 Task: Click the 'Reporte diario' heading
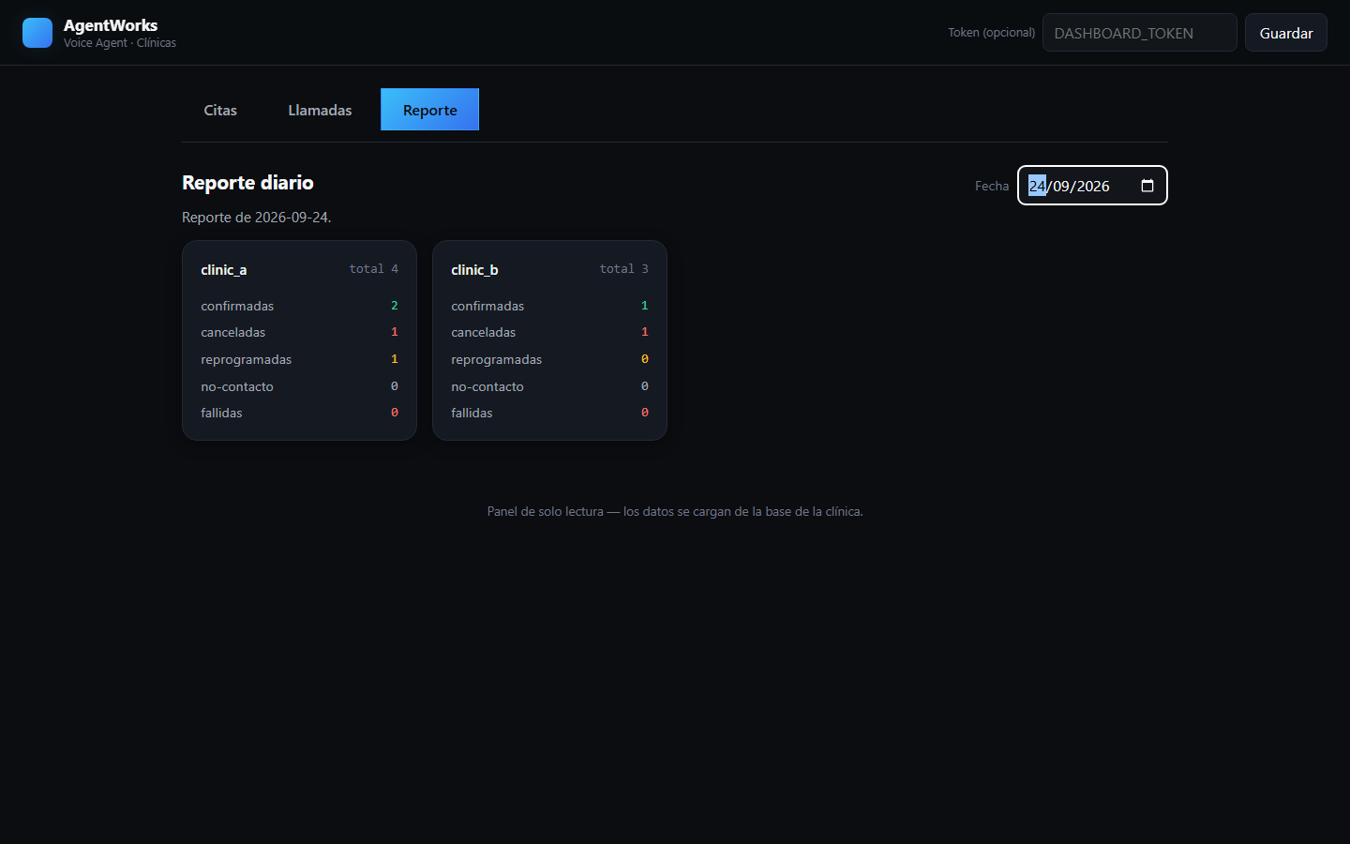(247, 183)
